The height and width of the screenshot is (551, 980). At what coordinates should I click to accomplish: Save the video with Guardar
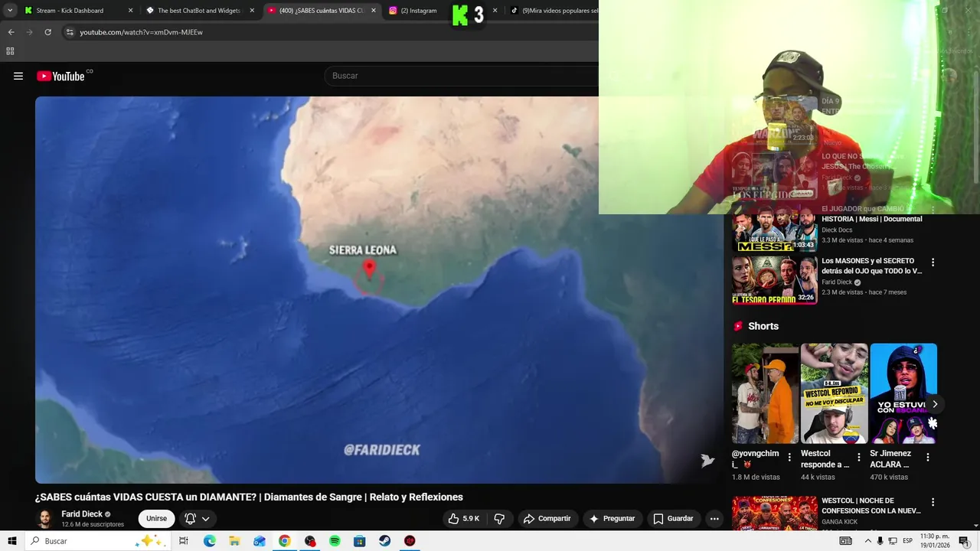[673, 518]
